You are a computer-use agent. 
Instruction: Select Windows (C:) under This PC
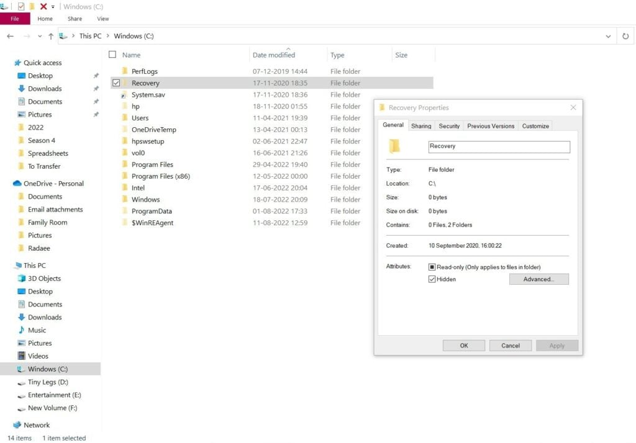(x=47, y=369)
